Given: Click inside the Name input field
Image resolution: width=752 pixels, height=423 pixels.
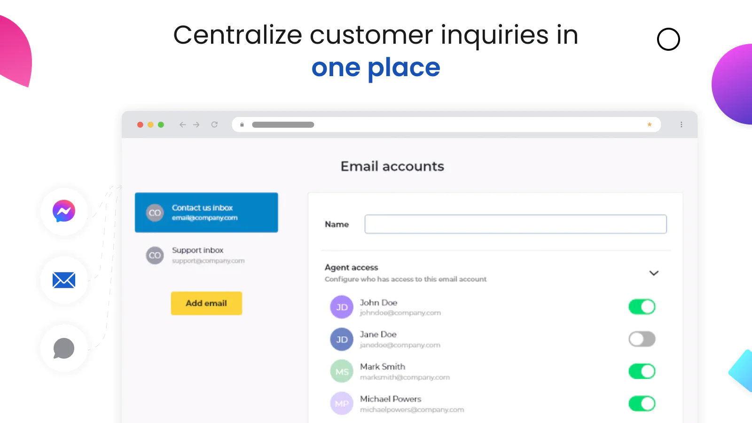Looking at the screenshot, I should (x=516, y=224).
